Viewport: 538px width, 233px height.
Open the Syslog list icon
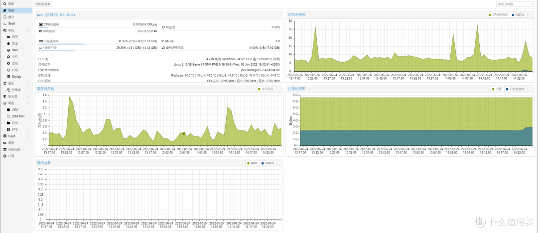click(8, 77)
